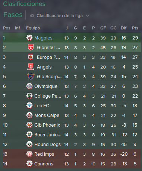Image resolution: width=142 pixels, height=171 pixels.
Task: Click the Cannons club badge
Action: (29, 164)
